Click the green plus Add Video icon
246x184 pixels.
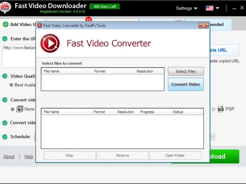point(6,25)
